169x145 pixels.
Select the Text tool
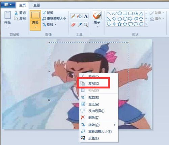[x=86, y=16]
